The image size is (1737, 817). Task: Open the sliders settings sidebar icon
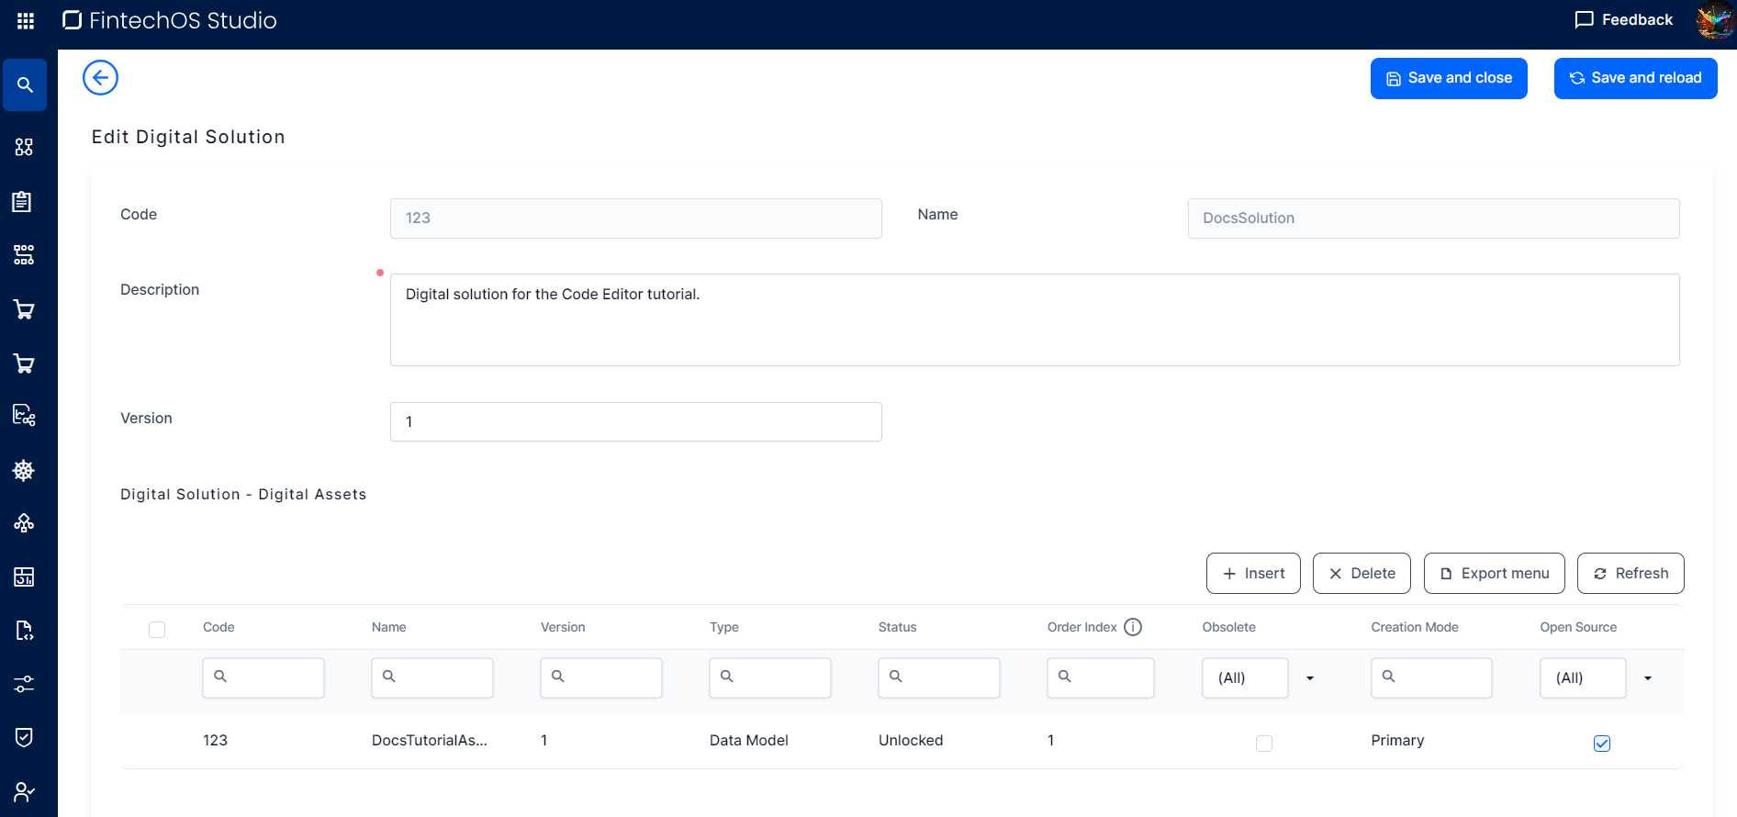pos(24,684)
